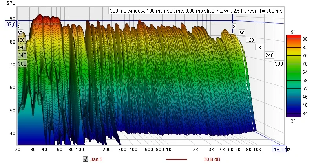Click the 120 label on the left time axis
The height and width of the screenshot is (165, 314).
(21, 40)
